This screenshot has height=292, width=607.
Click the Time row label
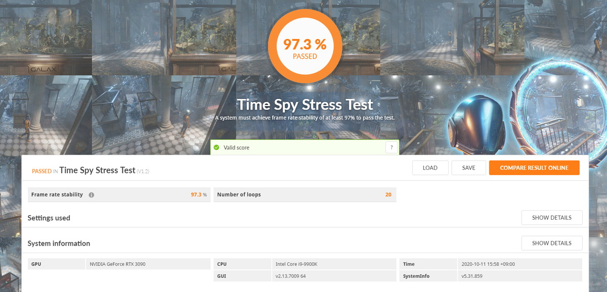click(x=409, y=264)
